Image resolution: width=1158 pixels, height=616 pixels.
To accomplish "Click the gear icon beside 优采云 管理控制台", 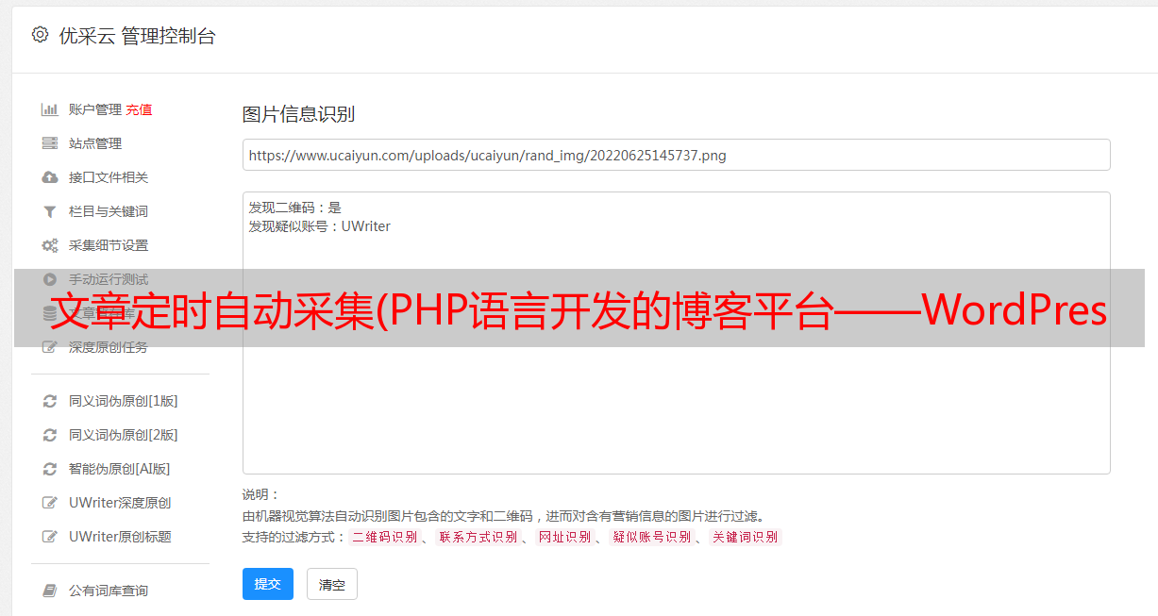I will [40, 35].
